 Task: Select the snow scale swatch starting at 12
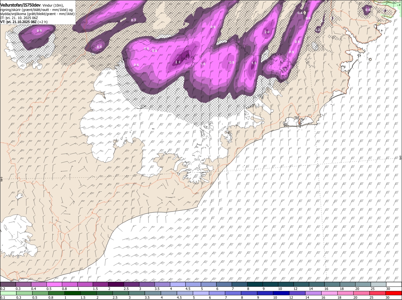(x=301, y=284)
